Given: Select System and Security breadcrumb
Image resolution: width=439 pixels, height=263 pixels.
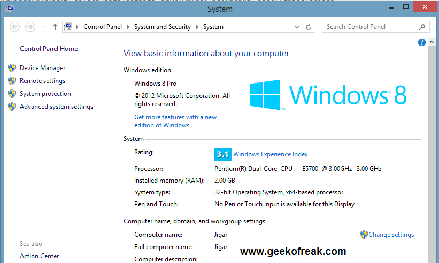Looking at the screenshot, I should click(163, 27).
